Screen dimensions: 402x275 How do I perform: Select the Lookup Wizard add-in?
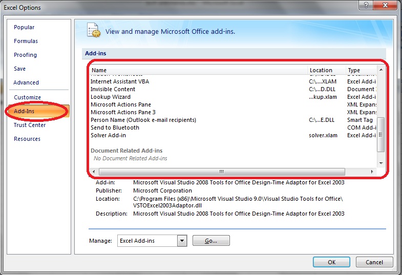[x=233, y=97]
